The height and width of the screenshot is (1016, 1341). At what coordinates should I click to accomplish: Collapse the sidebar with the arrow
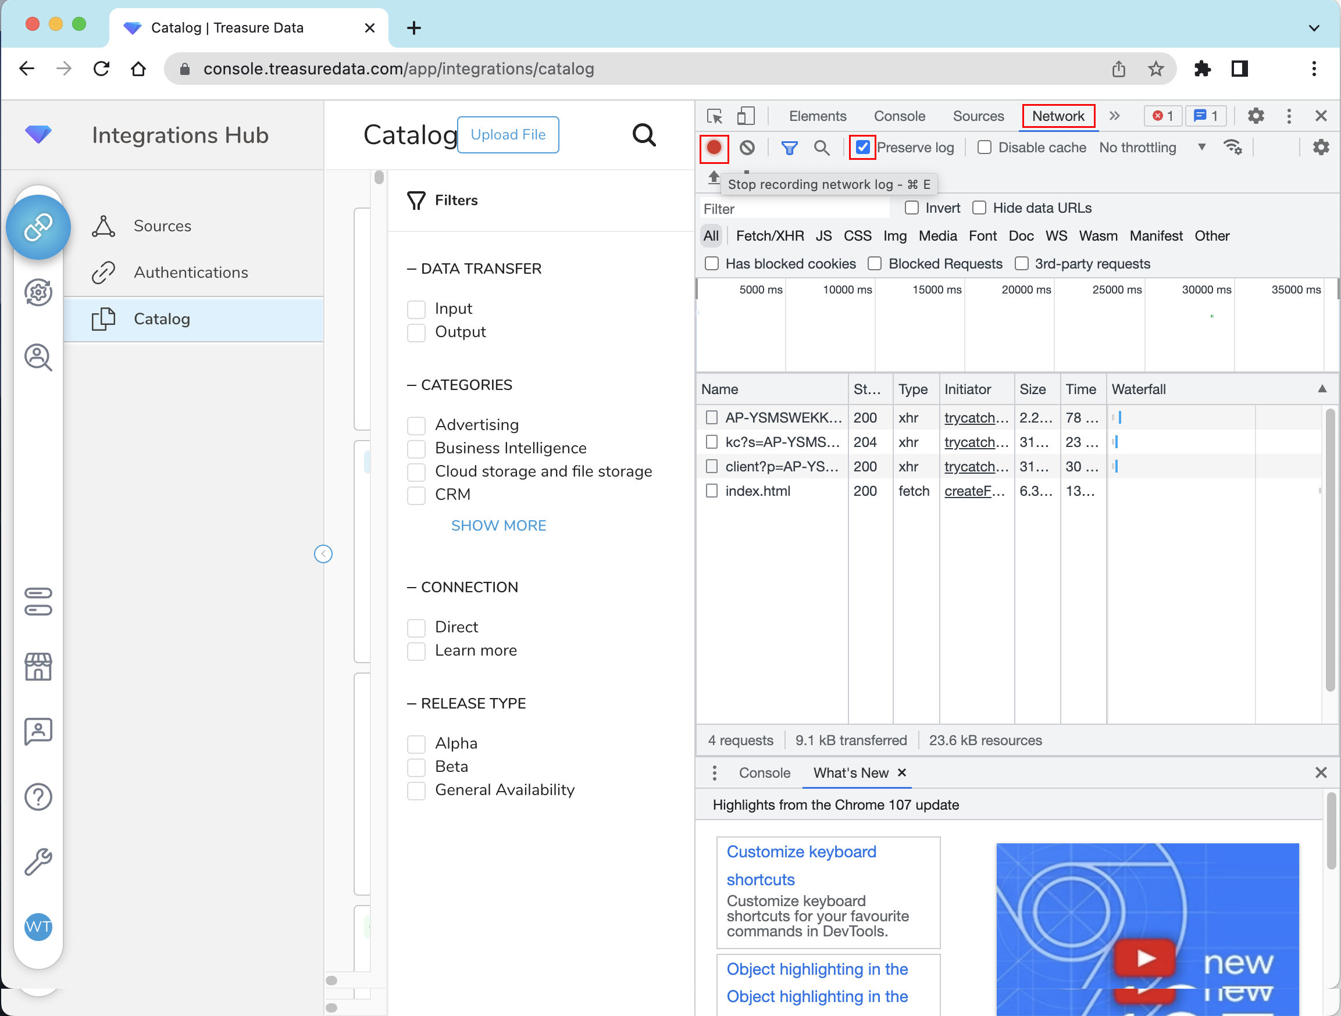click(x=323, y=554)
